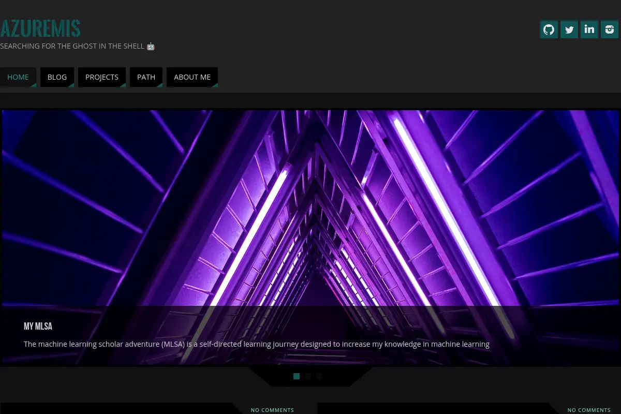Switch to the second slide dot

coord(308,376)
